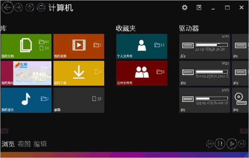The image size is (249, 158).
Task: Open the 我的下载 tile
Action: tap(79, 73)
